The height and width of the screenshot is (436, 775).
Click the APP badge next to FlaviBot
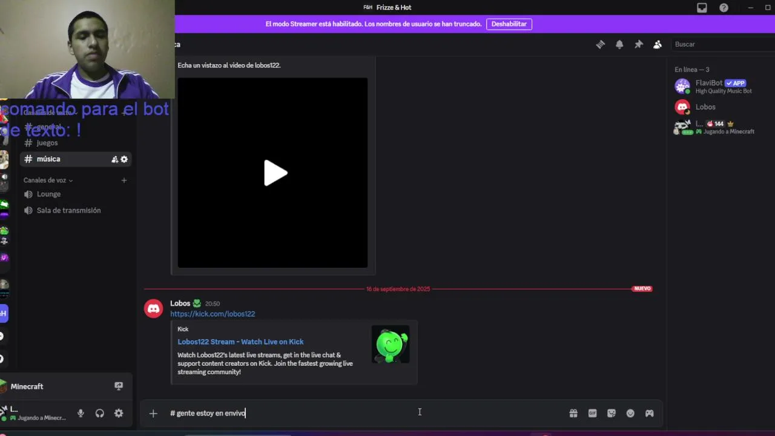(735, 83)
